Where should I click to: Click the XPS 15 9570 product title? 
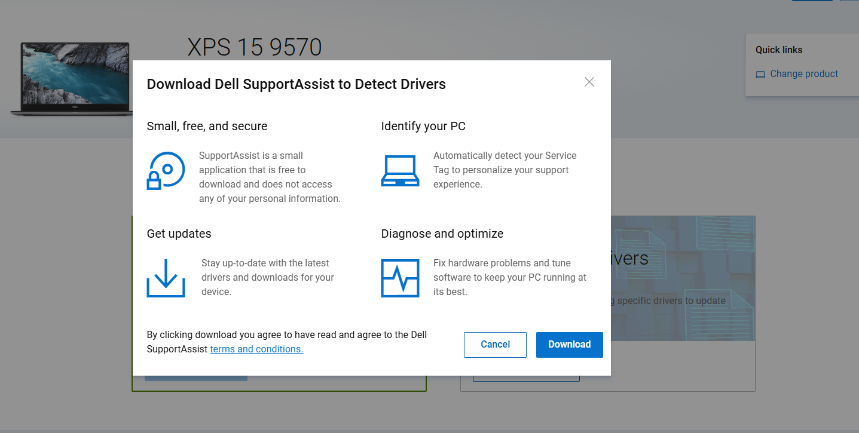255,47
